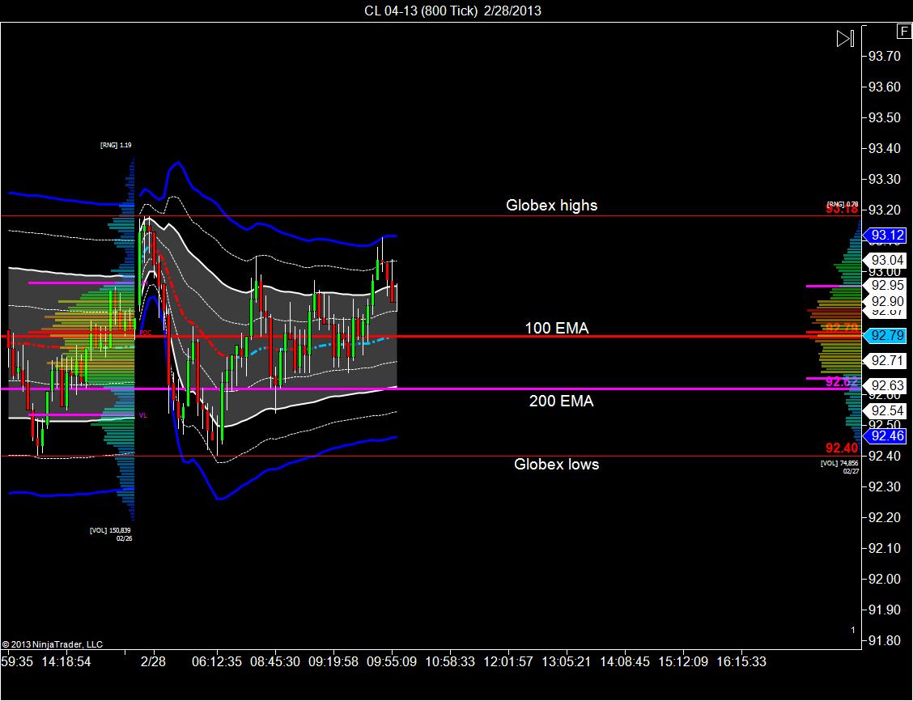This screenshot has width=913, height=701.
Task: Click the POC label on the left profile
Action: (x=146, y=333)
